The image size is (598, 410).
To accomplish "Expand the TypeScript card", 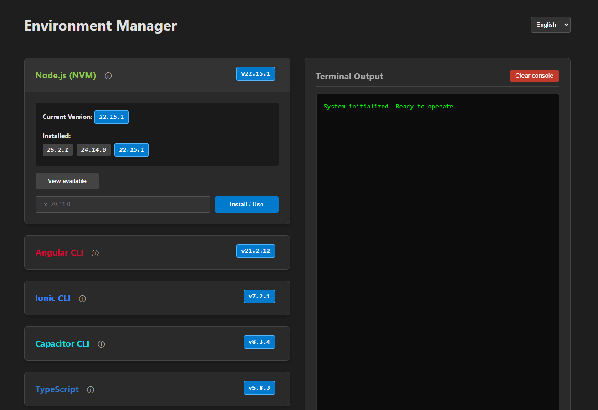I will tap(157, 389).
